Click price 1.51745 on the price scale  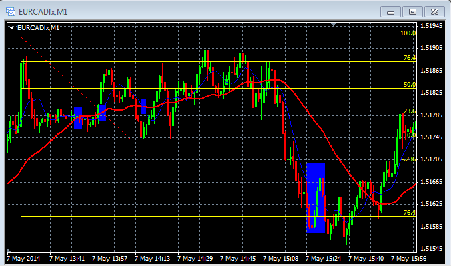431,137
